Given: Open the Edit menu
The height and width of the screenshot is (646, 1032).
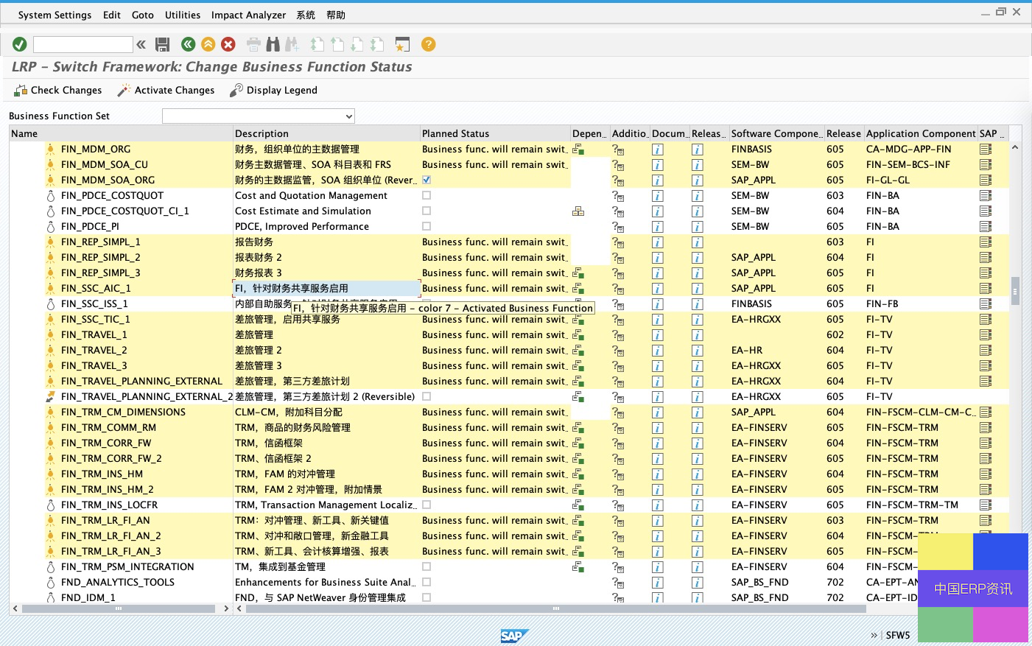Looking at the screenshot, I should click(x=112, y=15).
